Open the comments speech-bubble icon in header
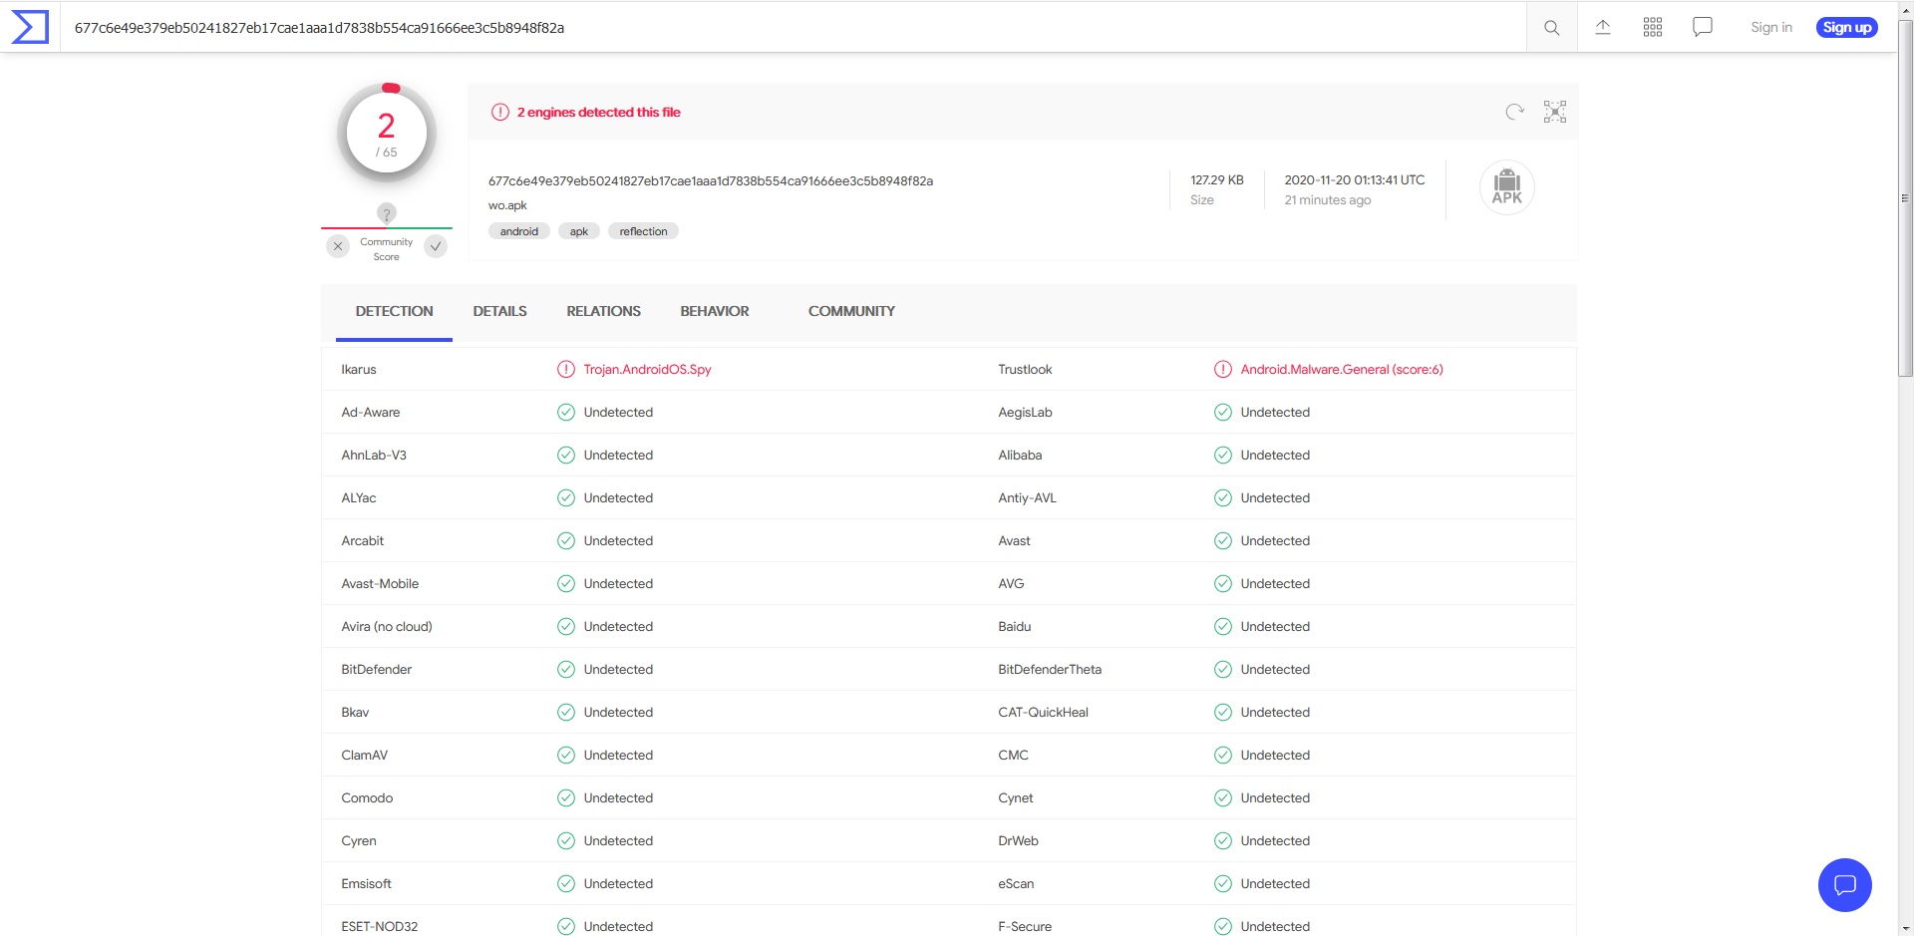The height and width of the screenshot is (936, 1914). pos(1703,28)
